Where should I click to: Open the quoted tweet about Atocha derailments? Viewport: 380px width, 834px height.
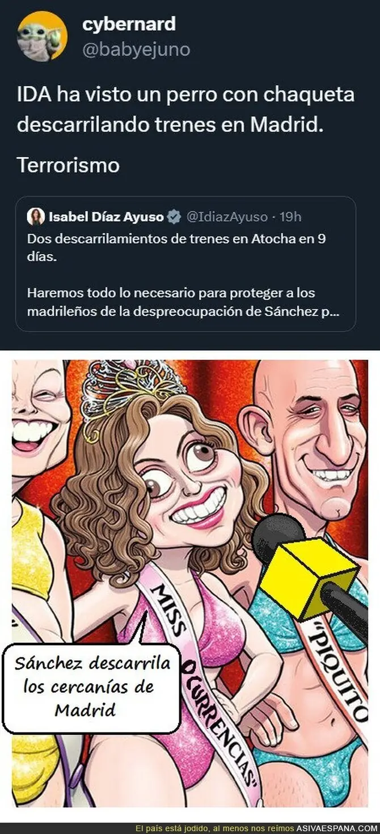pos(185,263)
